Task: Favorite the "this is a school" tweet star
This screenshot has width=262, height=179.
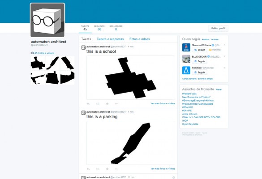Action: [x=107, y=104]
